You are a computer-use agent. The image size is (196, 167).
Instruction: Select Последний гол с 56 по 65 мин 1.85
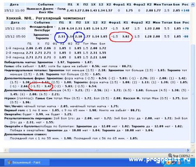pos(133,138)
